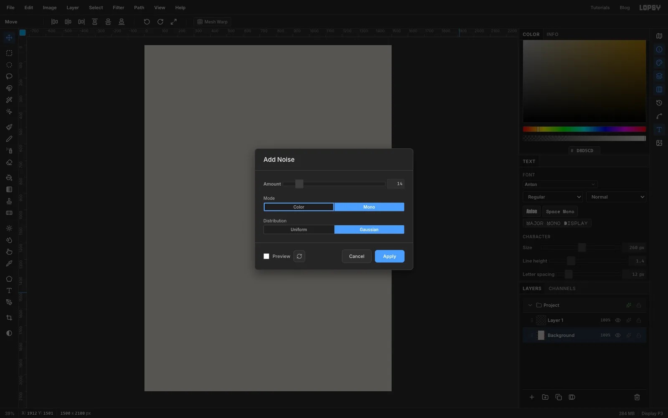The width and height of the screenshot is (668, 418).
Task: Collapse the Project layer group
Action: [530, 305]
